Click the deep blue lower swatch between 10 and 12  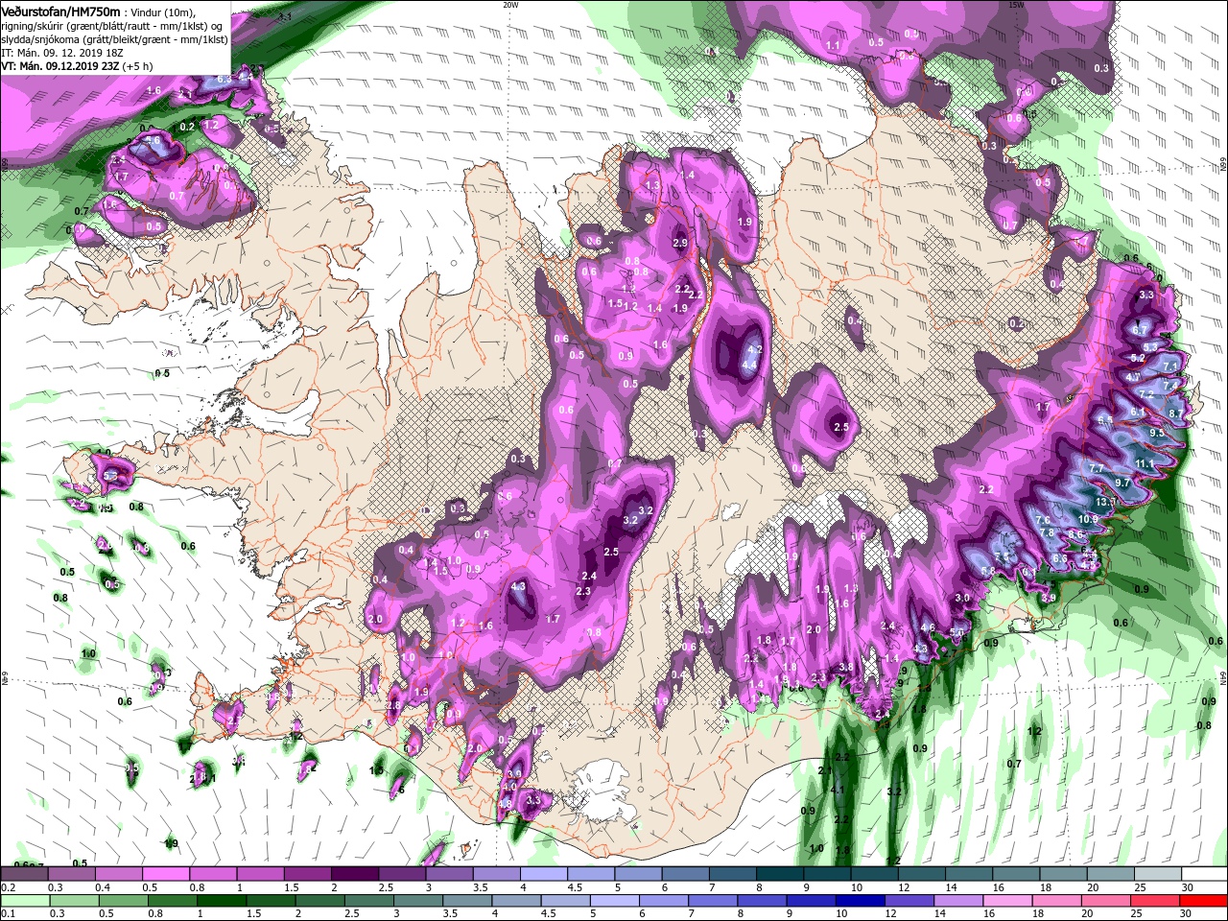pos(860,900)
